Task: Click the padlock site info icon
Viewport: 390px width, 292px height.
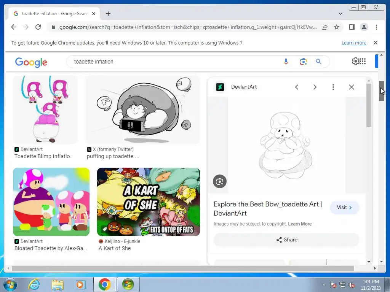Action: coord(53,27)
